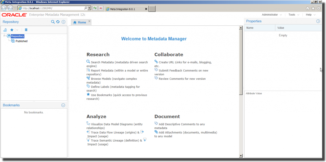Screen dimensions: 326x162
Task: Click the Add Descriptive Comments bubble icon
Action: 156,124
